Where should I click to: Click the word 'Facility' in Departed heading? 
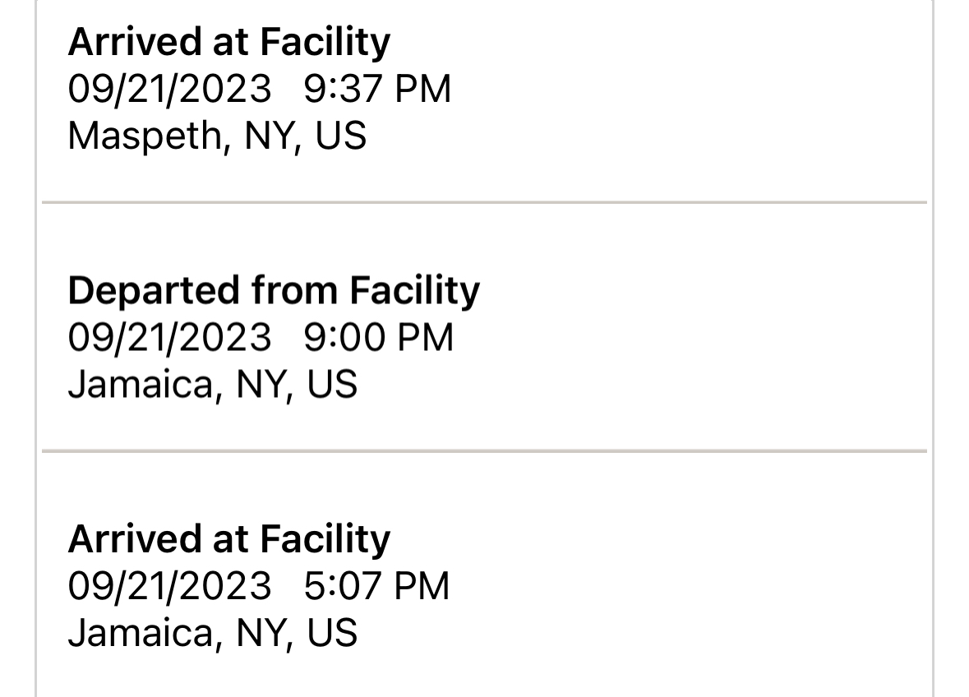pos(415,291)
